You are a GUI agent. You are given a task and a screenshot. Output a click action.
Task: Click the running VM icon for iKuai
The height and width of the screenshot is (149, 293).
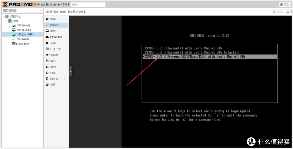click(x=14, y=26)
